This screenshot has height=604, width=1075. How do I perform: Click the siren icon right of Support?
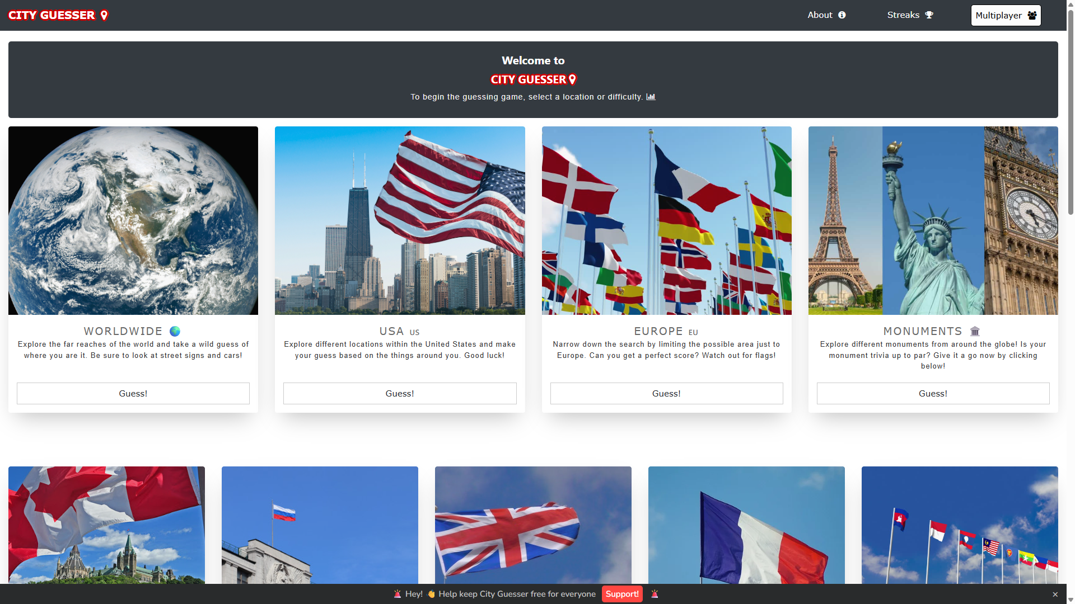pyautogui.click(x=655, y=594)
